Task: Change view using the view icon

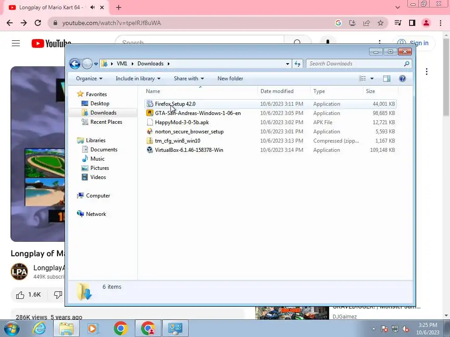Action: [363, 79]
